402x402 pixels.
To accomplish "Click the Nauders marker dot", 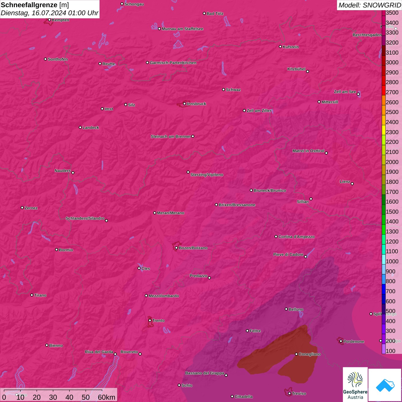I will point(73,173).
